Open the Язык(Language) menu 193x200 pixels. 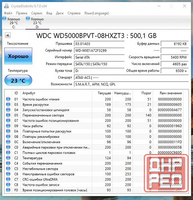97,13
